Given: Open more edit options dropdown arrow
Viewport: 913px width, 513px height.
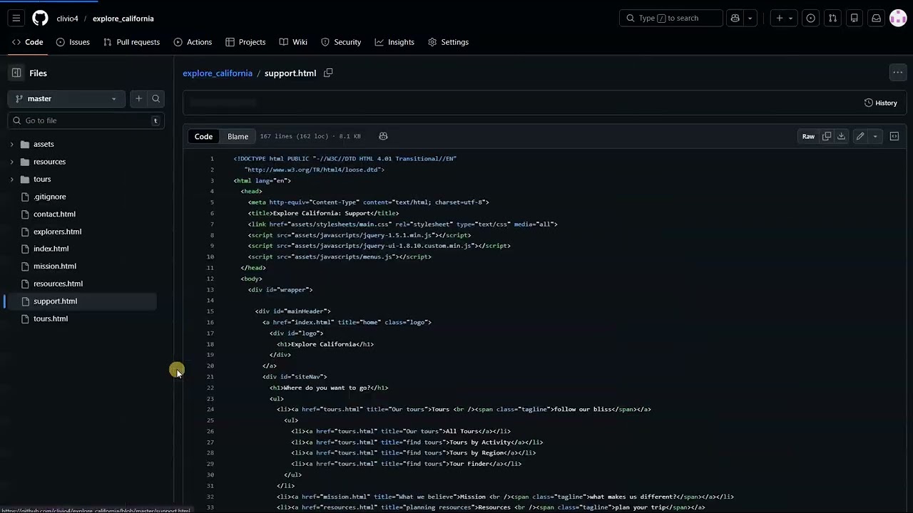Looking at the screenshot, I should click(875, 136).
